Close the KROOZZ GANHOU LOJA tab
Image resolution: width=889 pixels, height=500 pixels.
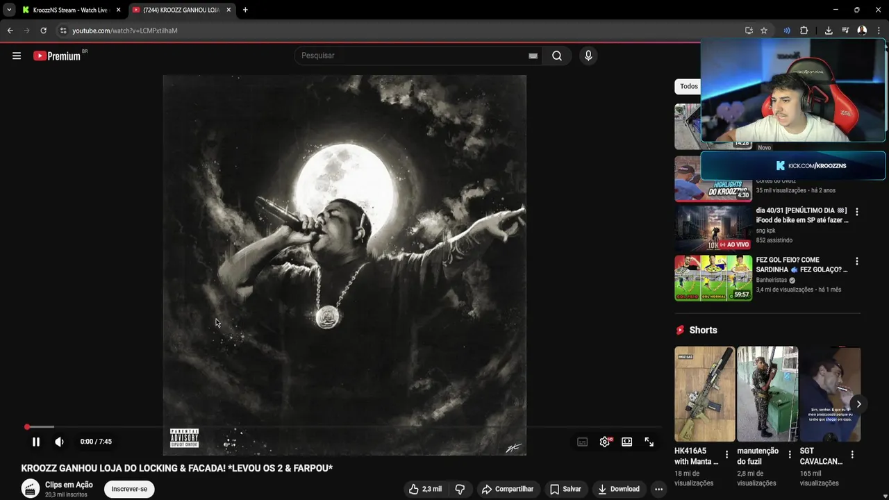pos(229,10)
